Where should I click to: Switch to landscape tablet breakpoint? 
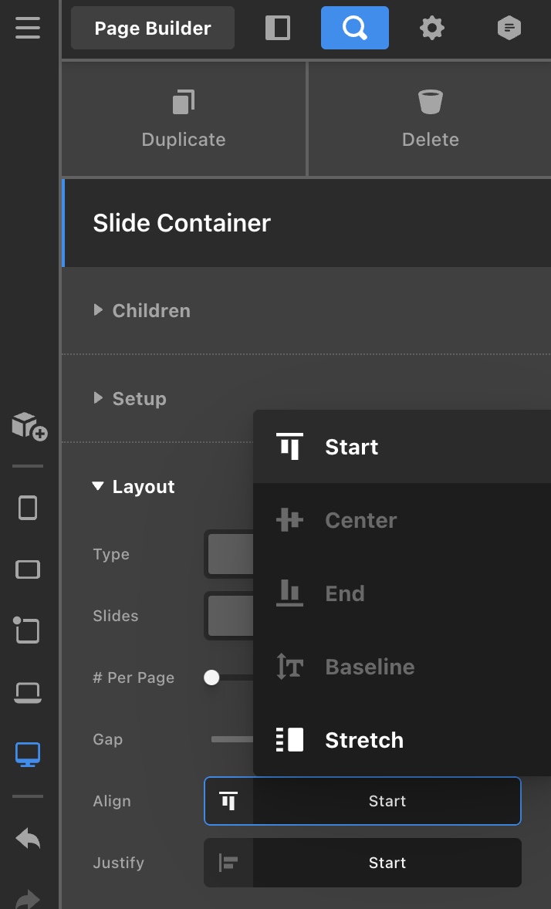point(28,569)
